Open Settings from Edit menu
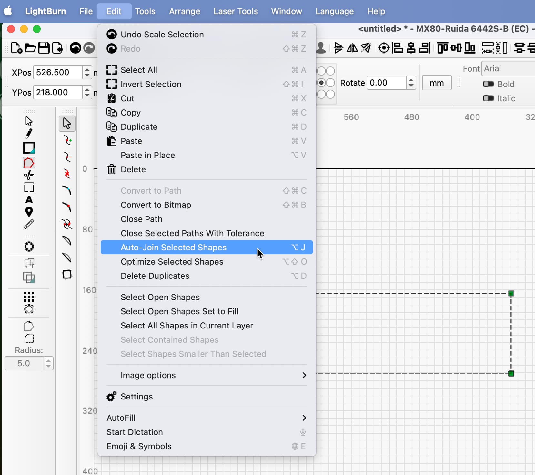The image size is (535, 475). pos(207,397)
